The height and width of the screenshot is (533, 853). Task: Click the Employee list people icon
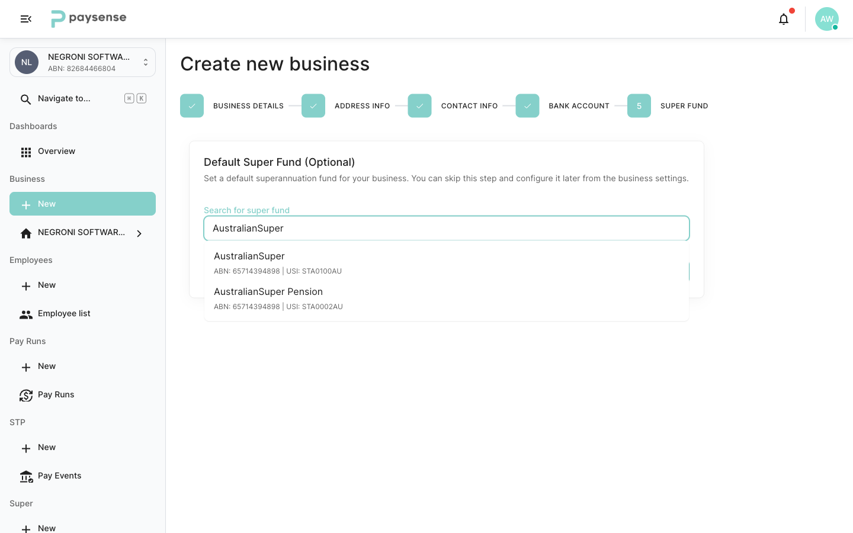[x=26, y=314]
